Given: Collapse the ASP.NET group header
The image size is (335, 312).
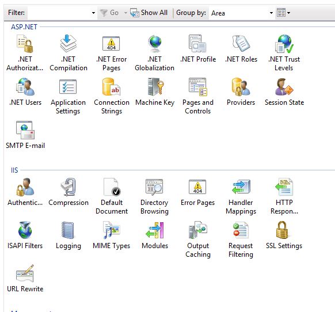Looking at the screenshot, I should click(24, 27).
